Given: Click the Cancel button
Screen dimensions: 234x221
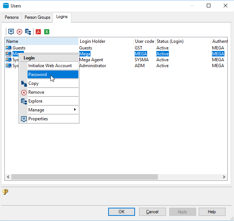Looking at the screenshot, I should pyautogui.click(x=152, y=212).
